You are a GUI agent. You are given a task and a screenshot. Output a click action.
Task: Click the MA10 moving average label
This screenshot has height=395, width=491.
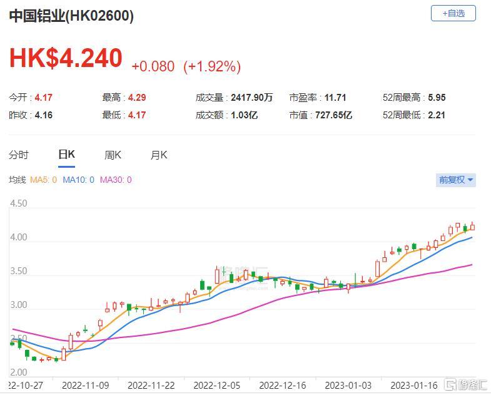tap(79, 180)
